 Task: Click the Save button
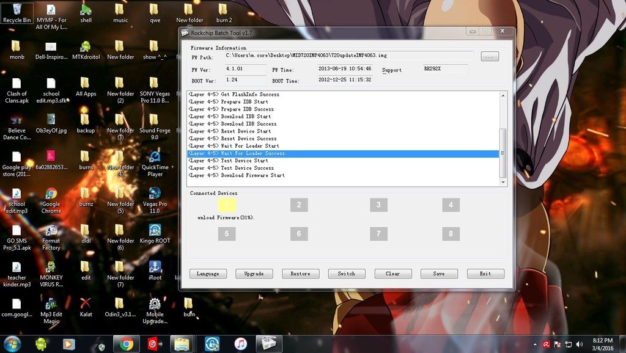pyautogui.click(x=439, y=274)
